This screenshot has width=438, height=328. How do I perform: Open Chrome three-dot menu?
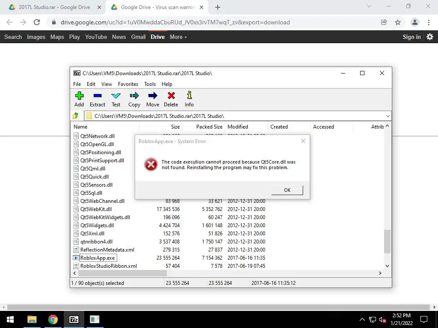click(429, 22)
